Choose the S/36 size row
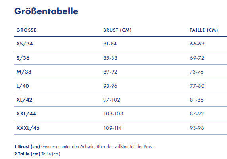 pos(121,58)
